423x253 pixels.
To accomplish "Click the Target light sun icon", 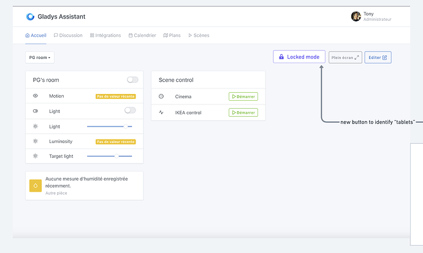I will coord(36,156).
